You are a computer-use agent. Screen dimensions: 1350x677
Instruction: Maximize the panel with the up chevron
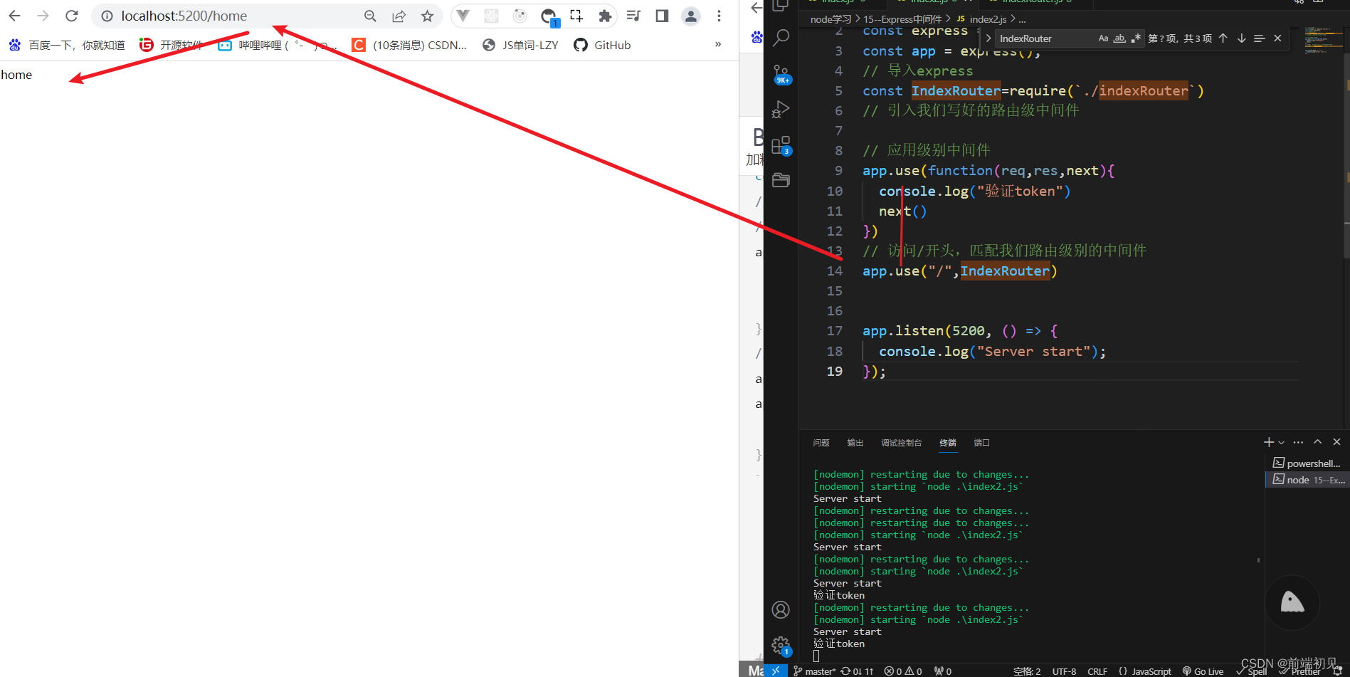(1317, 442)
